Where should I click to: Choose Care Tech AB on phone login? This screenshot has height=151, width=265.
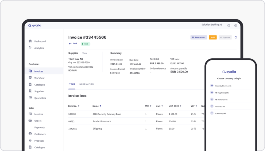[220, 106]
